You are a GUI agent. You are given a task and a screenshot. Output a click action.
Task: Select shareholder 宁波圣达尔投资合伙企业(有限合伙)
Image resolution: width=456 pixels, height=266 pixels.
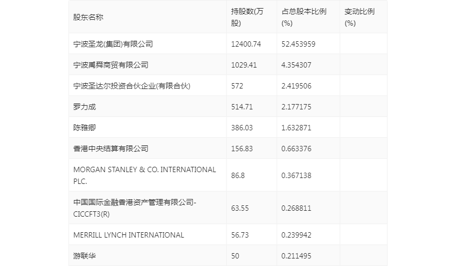coord(132,86)
